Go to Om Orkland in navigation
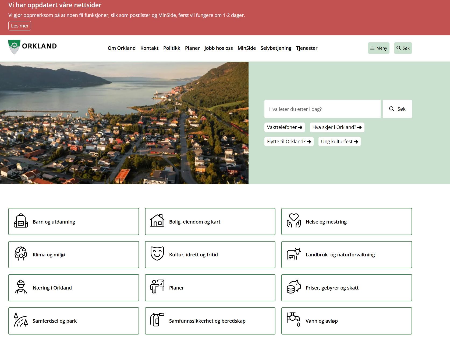Viewport: 450px width, 338px height. [x=122, y=48]
